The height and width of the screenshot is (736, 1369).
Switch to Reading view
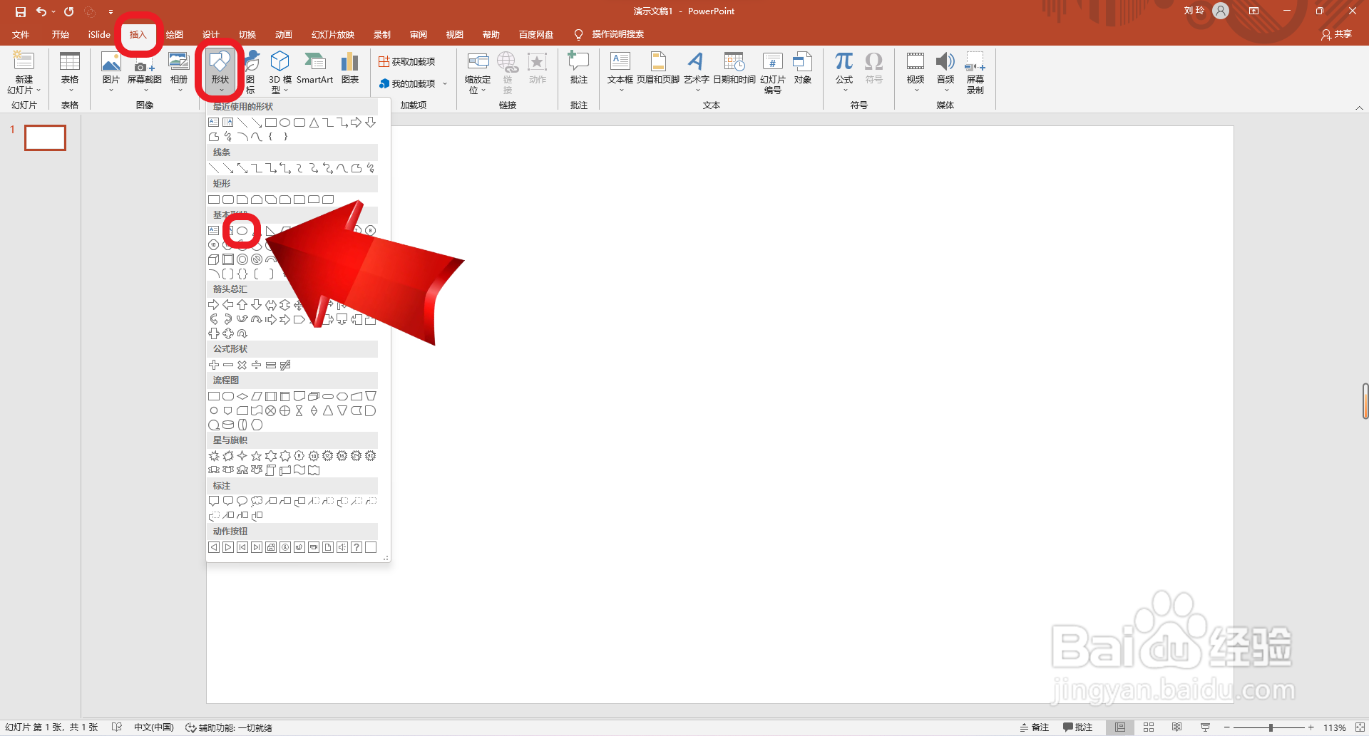coord(1177,727)
